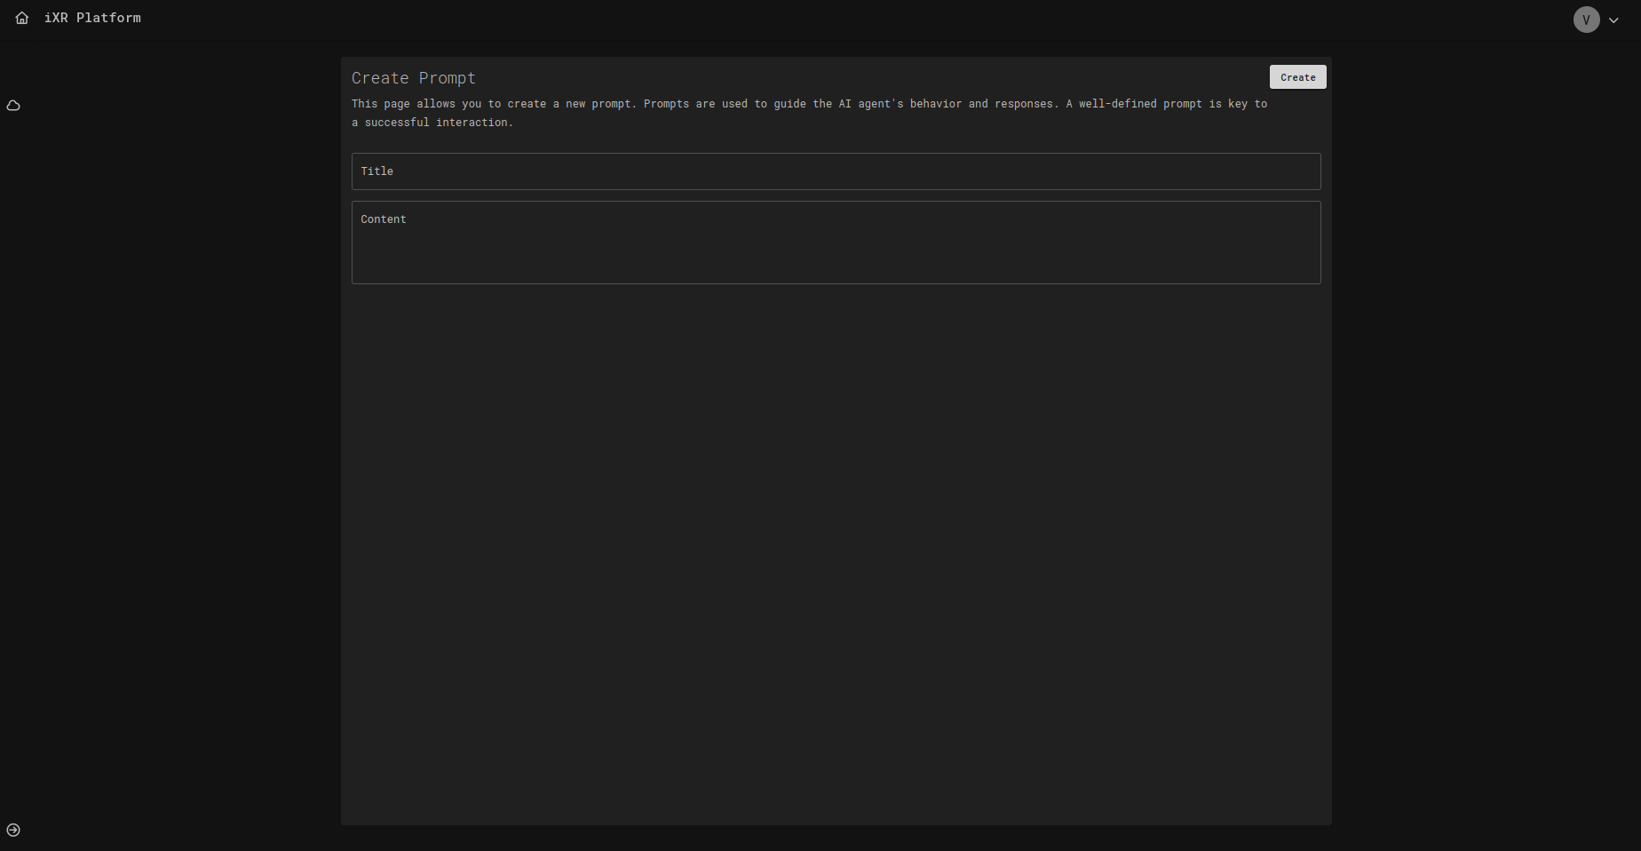
Task: Click the "Title" placeholder label
Action: [377, 171]
